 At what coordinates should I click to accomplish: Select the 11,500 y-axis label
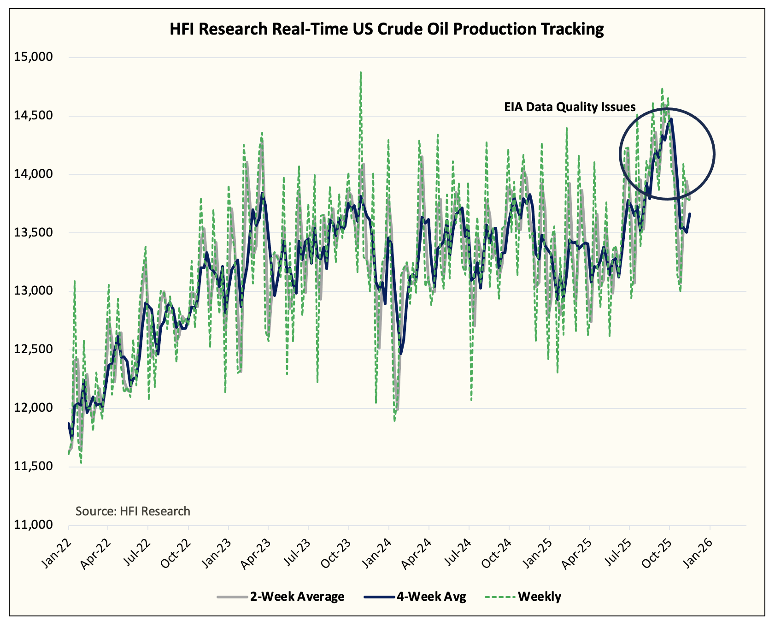click(x=34, y=467)
